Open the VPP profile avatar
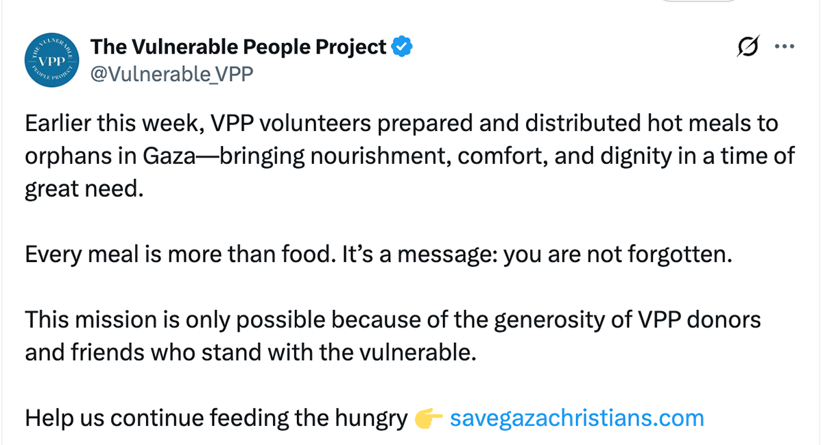823x445 pixels. click(x=53, y=60)
